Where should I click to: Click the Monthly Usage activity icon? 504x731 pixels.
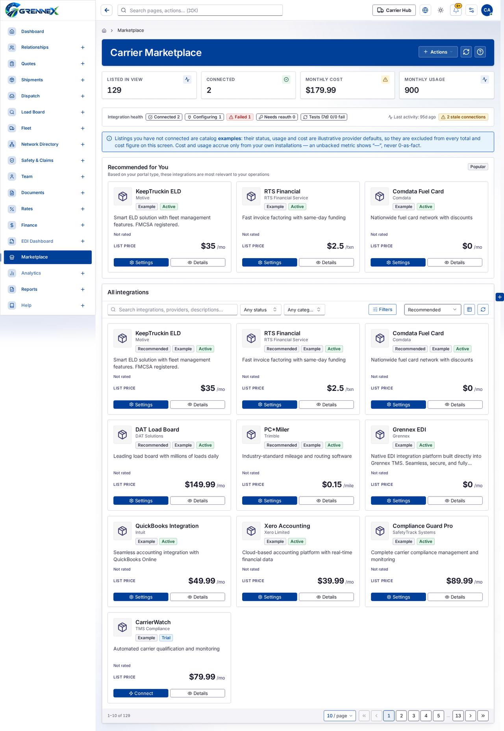click(x=485, y=80)
